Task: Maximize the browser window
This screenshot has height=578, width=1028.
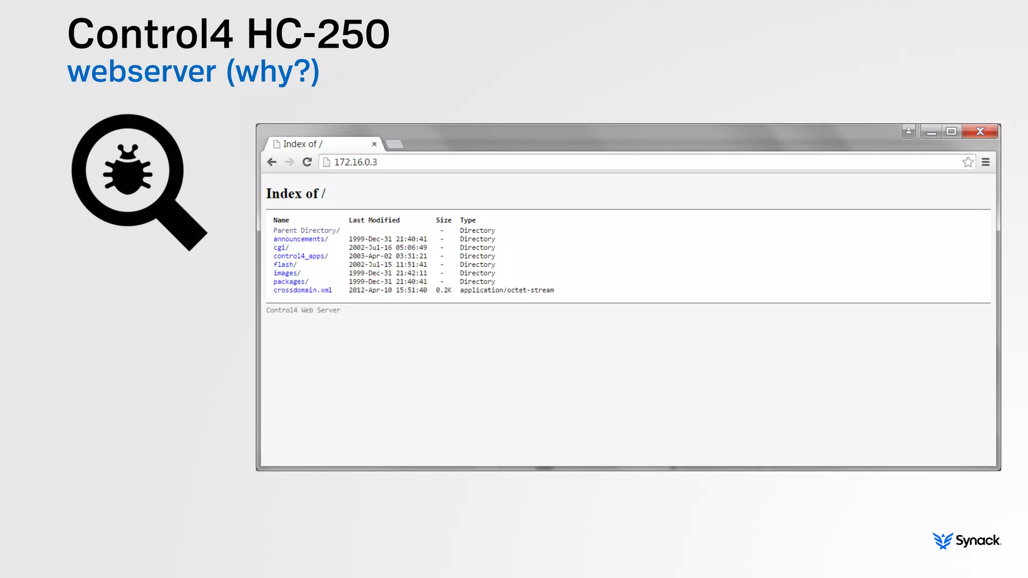Action: 951,131
